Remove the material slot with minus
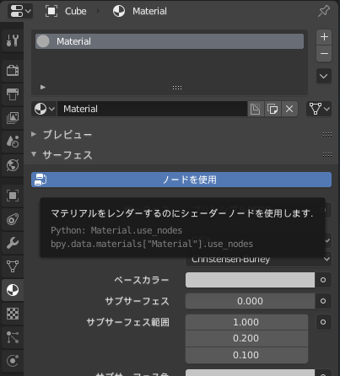Viewport: 340px width, 376px height. point(324,53)
